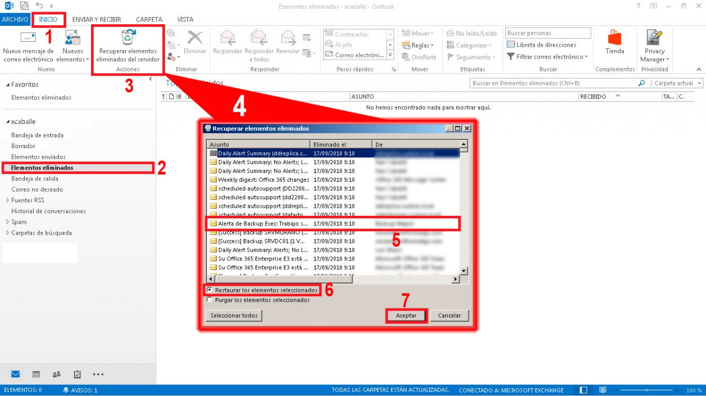Screen dimensions: 706x396
Task: Click the Seleccionar todos button
Action: pos(234,316)
